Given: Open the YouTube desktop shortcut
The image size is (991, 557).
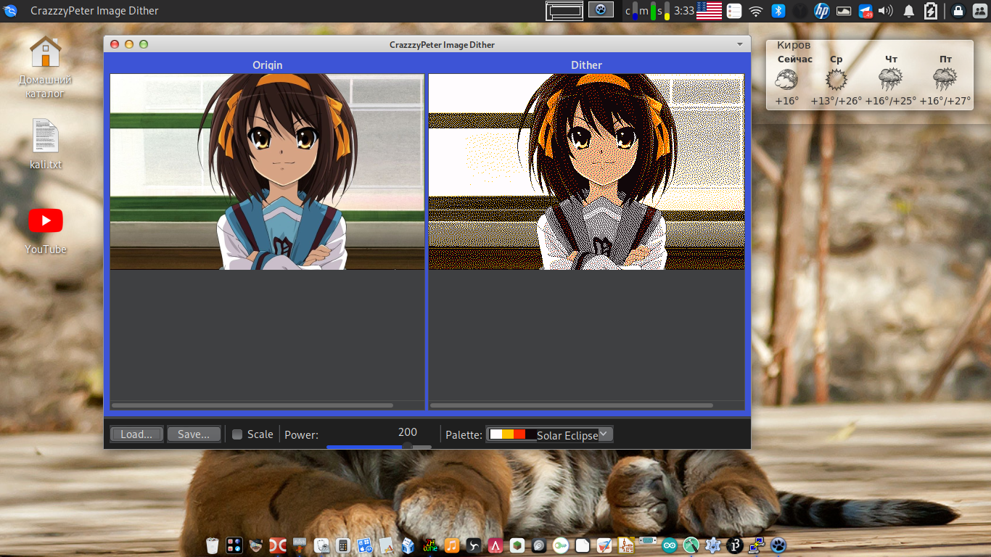Looking at the screenshot, I should (46, 221).
